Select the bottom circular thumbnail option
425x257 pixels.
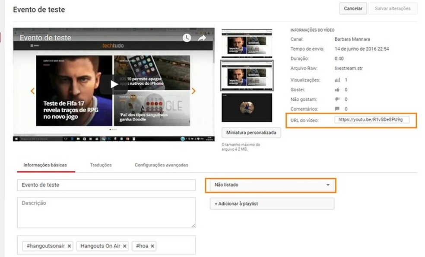coord(247,107)
